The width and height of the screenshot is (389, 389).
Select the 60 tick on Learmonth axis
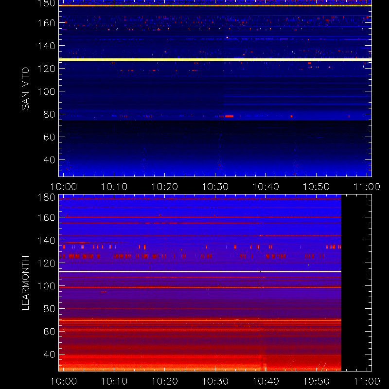click(49, 332)
